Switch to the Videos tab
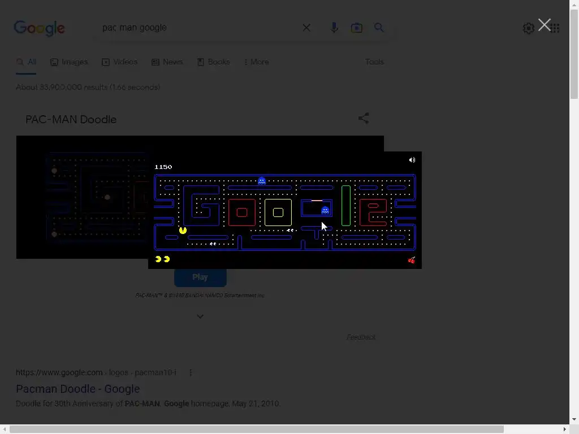This screenshot has width=579, height=434. pyautogui.click(x=120, y=62)
